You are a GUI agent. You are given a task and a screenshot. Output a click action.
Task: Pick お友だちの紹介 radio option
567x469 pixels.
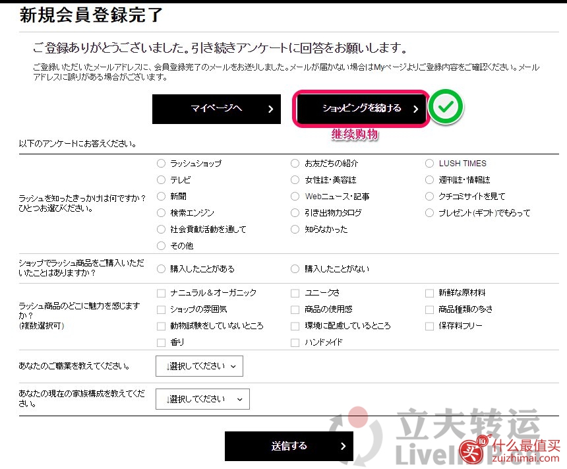[295, 164]
